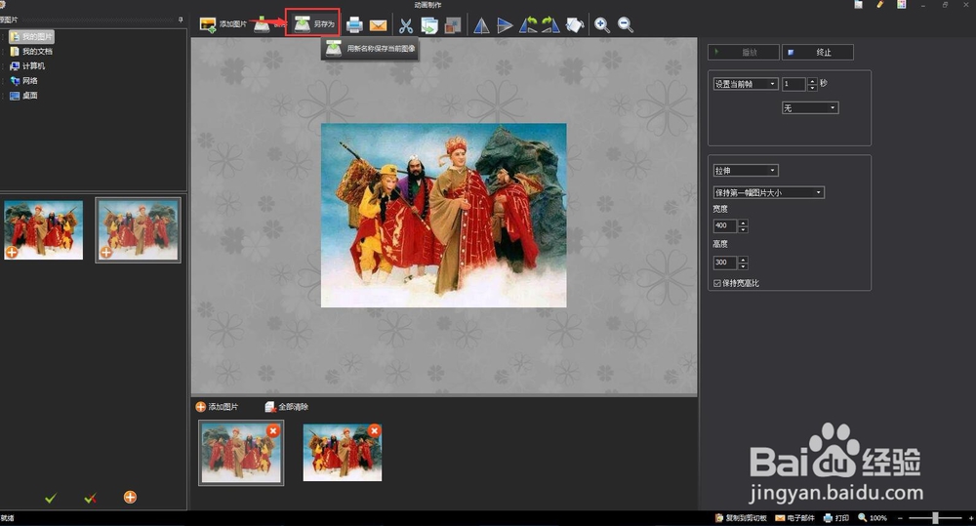Click the seconds value input field
The image size is (976, 526).
coord(793,83)
